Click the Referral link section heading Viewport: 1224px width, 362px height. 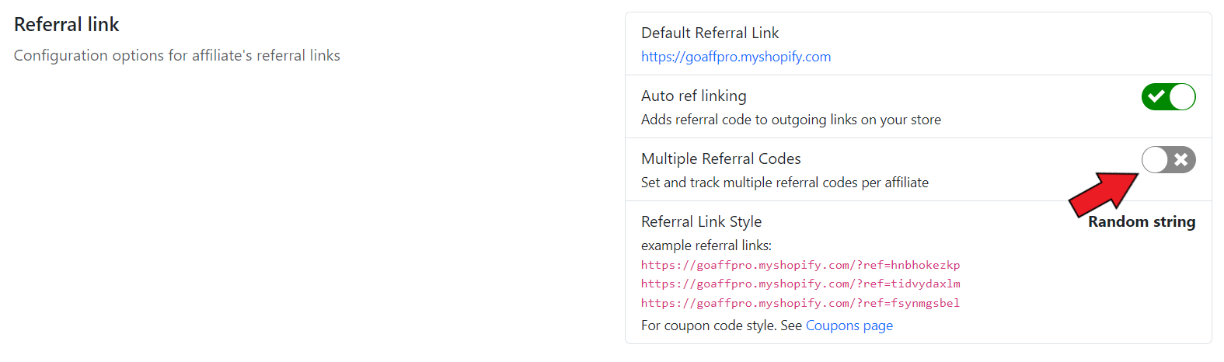pos(67,25)
